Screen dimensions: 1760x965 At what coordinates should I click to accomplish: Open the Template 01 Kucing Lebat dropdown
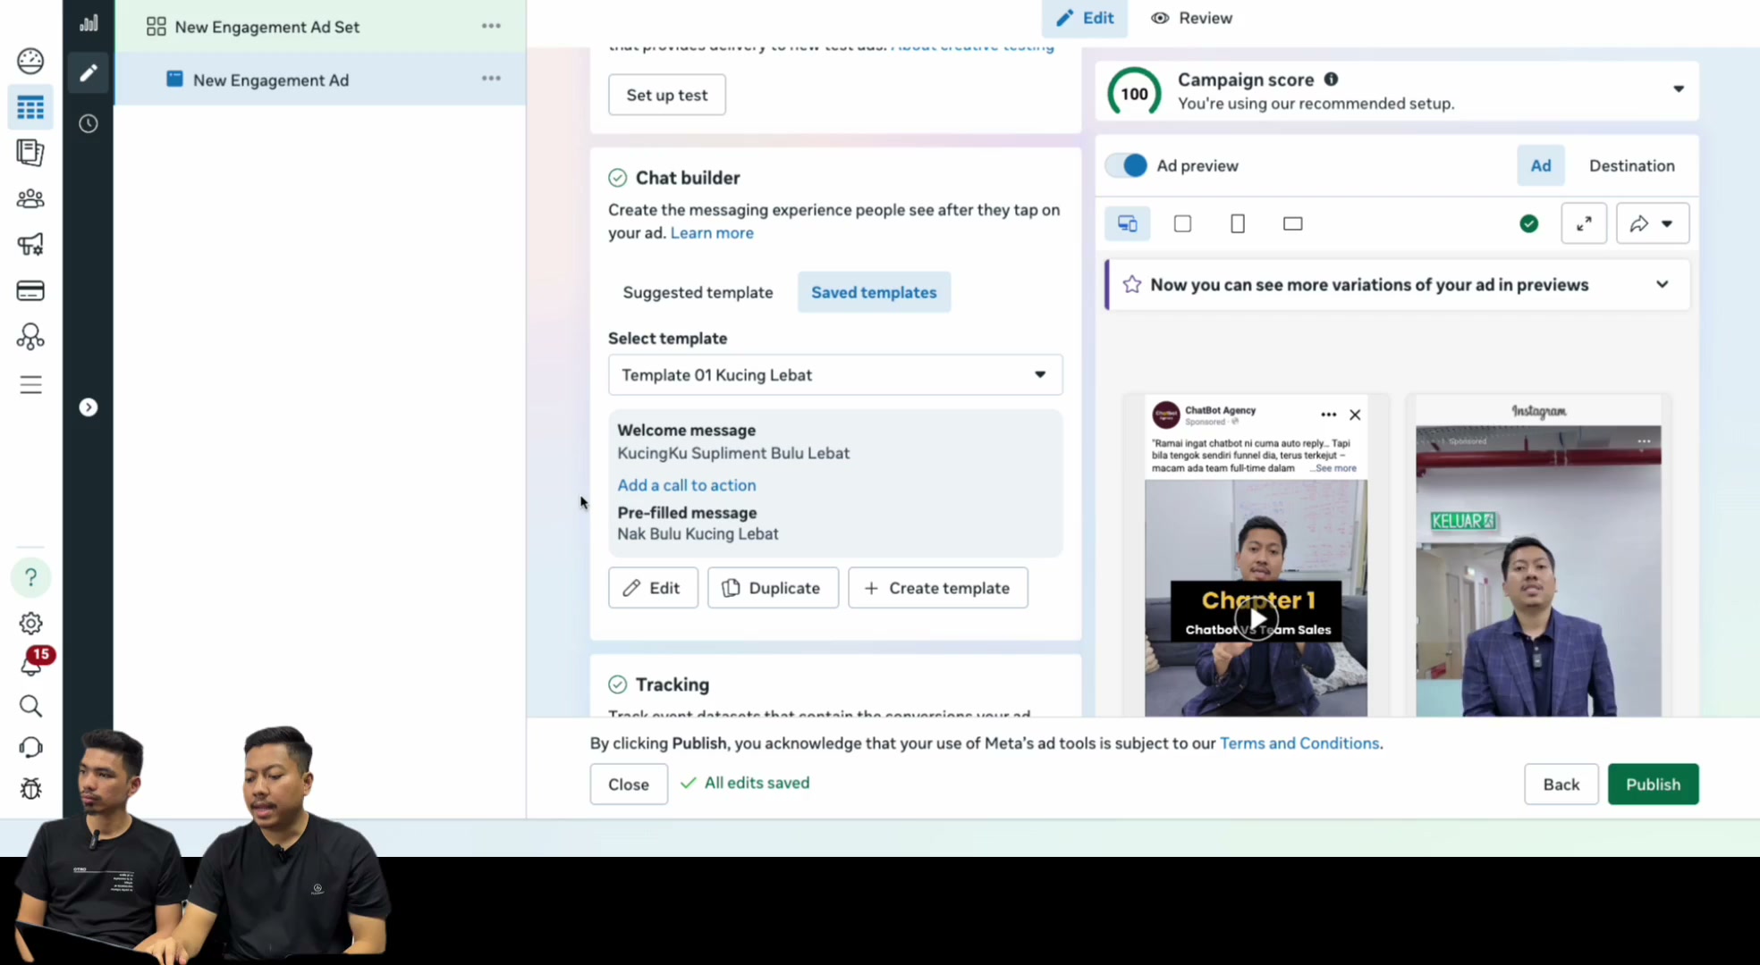pos(835,375)
